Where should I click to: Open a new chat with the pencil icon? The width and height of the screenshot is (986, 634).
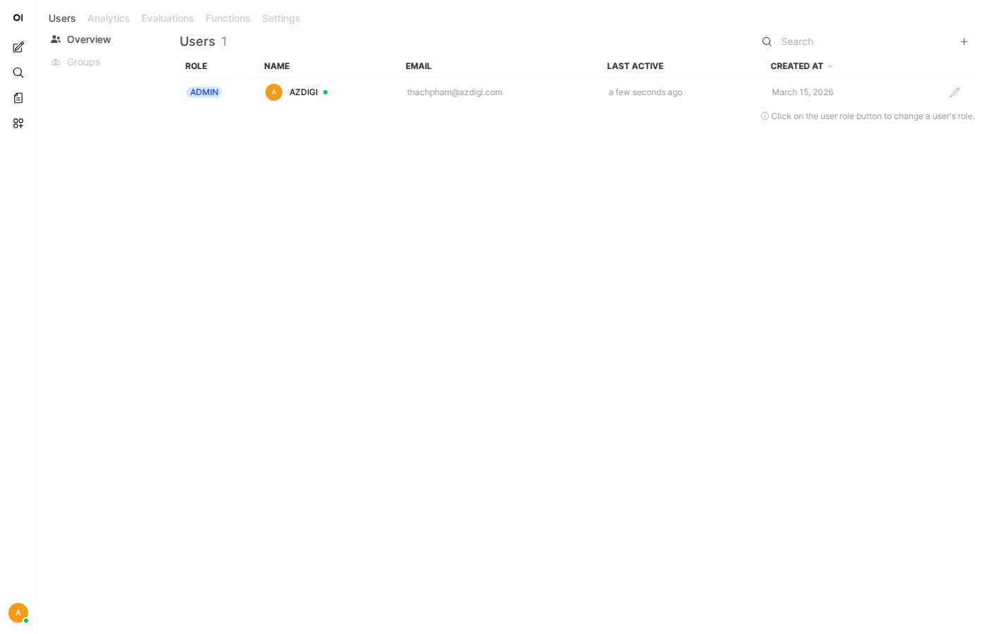[x=18, y=46]
